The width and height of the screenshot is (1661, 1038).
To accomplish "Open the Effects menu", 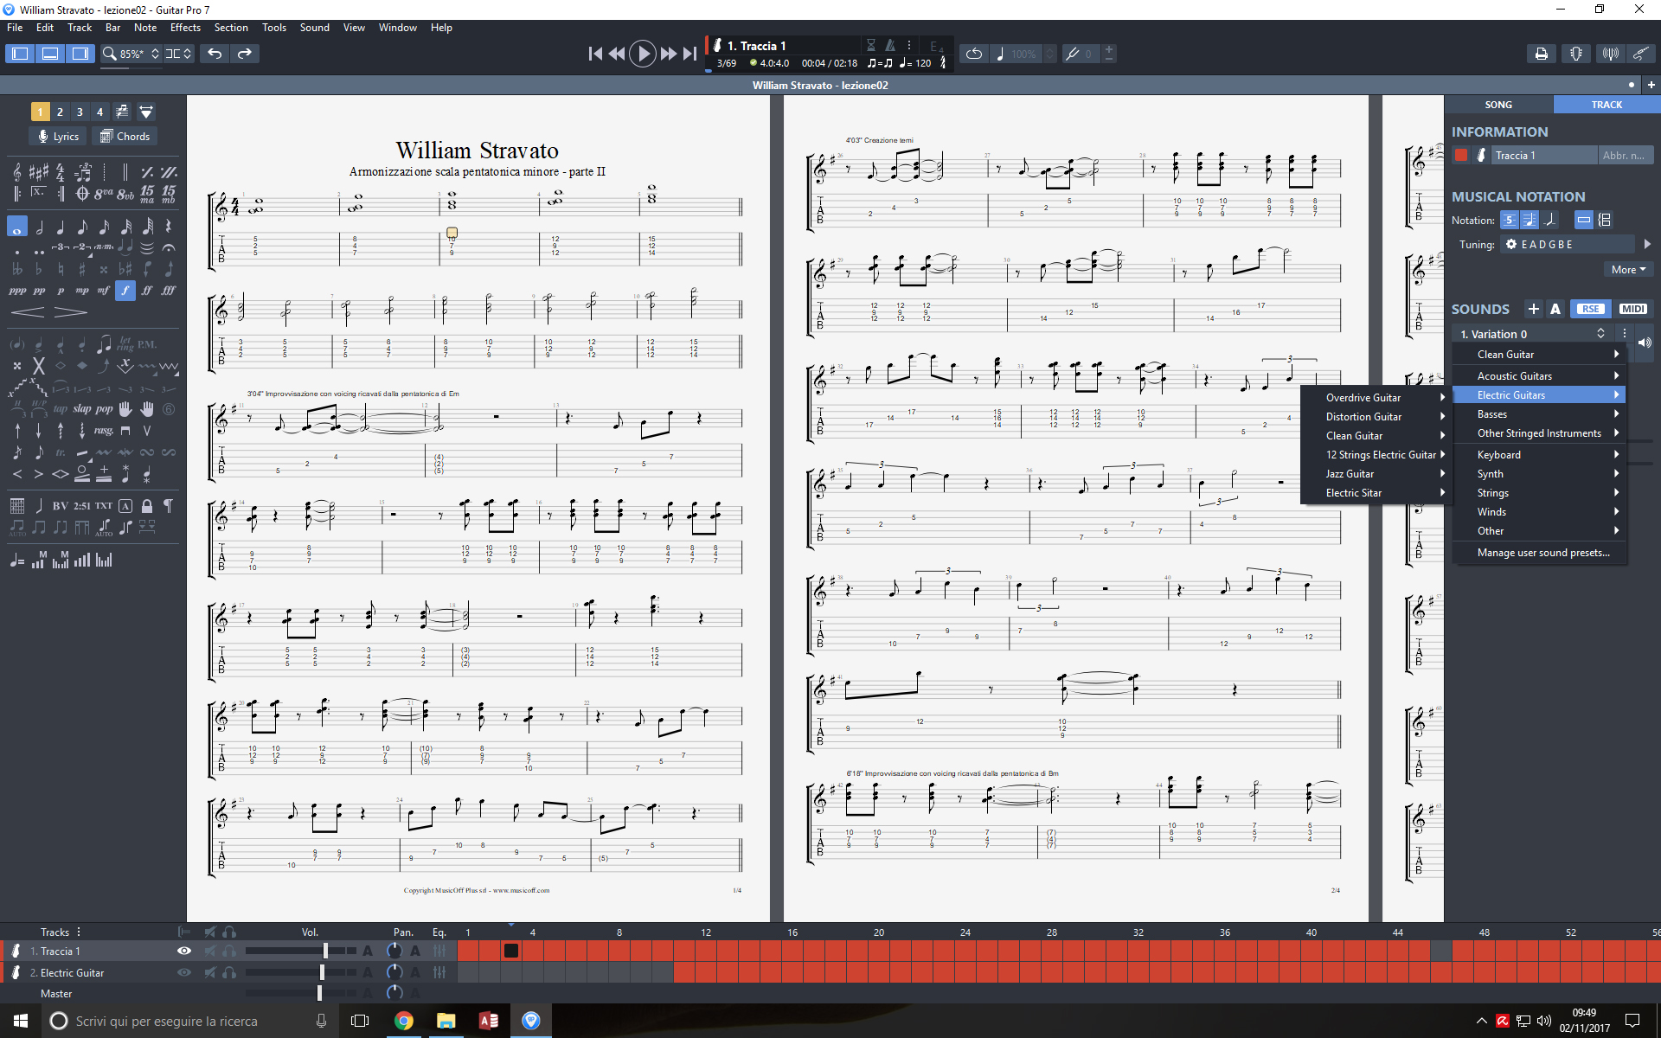I will [x=185, y=28].
